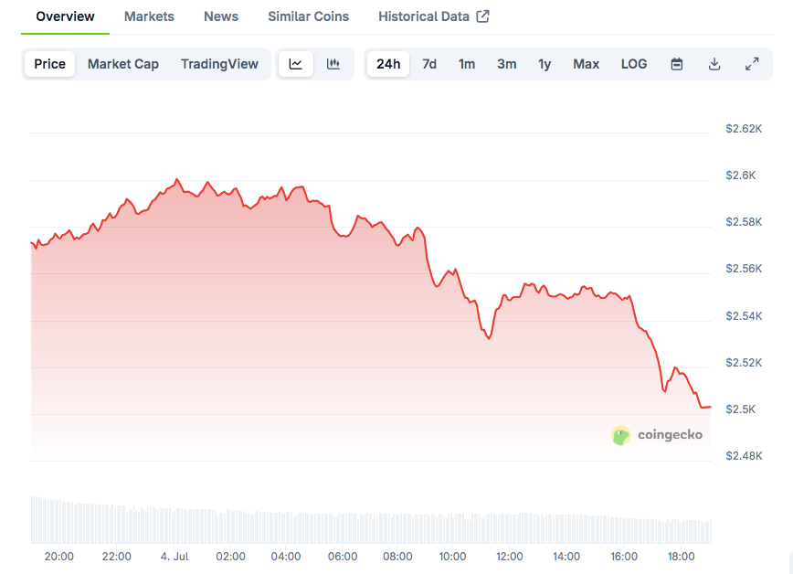
Task: Switch to line chart view icon
Action: pos(296,64)
